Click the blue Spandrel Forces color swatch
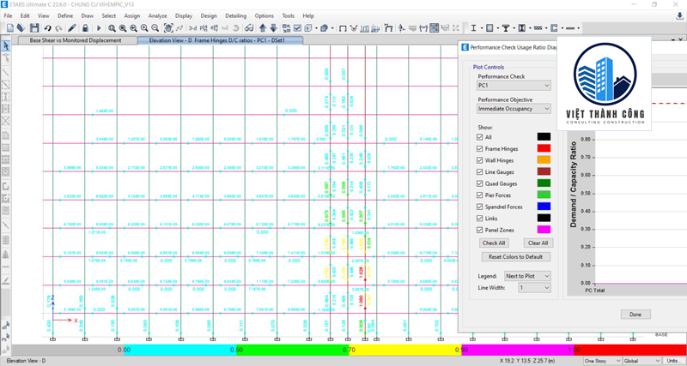The width and height of the screenshot is (687, 366). pyautogui.click(x=544, y=207)
